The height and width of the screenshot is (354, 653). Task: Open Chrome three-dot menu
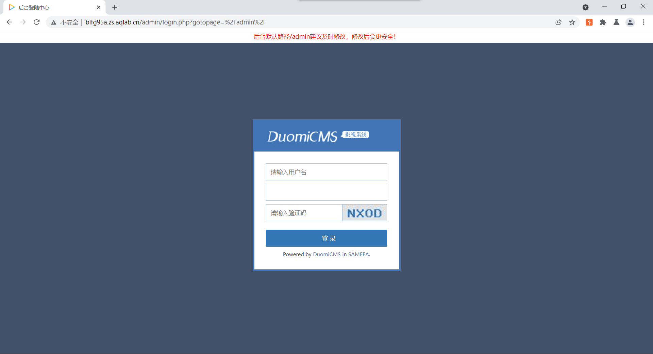click(x=643, y=22)
